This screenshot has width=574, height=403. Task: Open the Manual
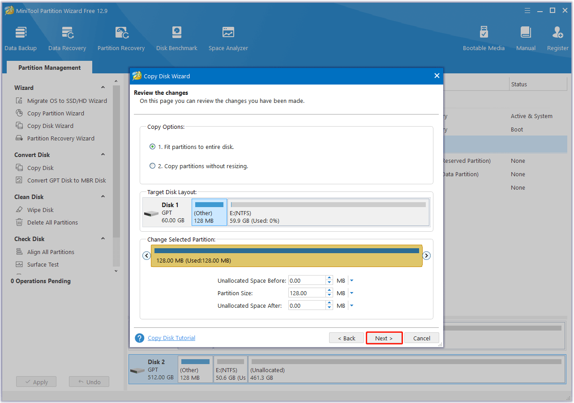pyautogui.click(x=525, y=38)
